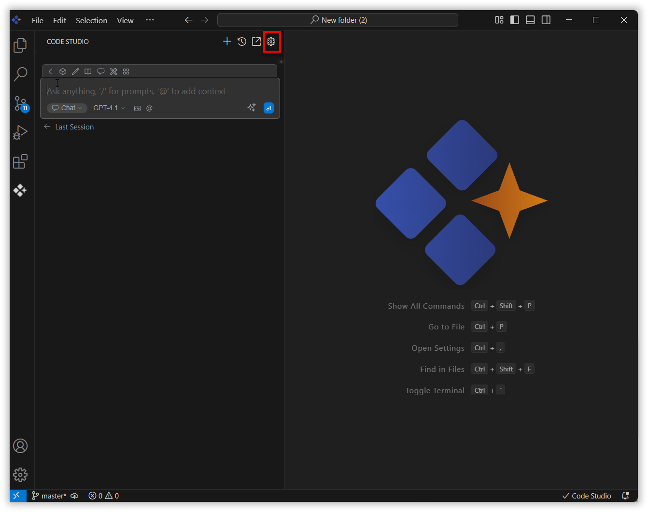The height and width of the screenshot is (512, 648).
Task: Click the Code Studio status bar item
Action: click(x=587, y=496)
